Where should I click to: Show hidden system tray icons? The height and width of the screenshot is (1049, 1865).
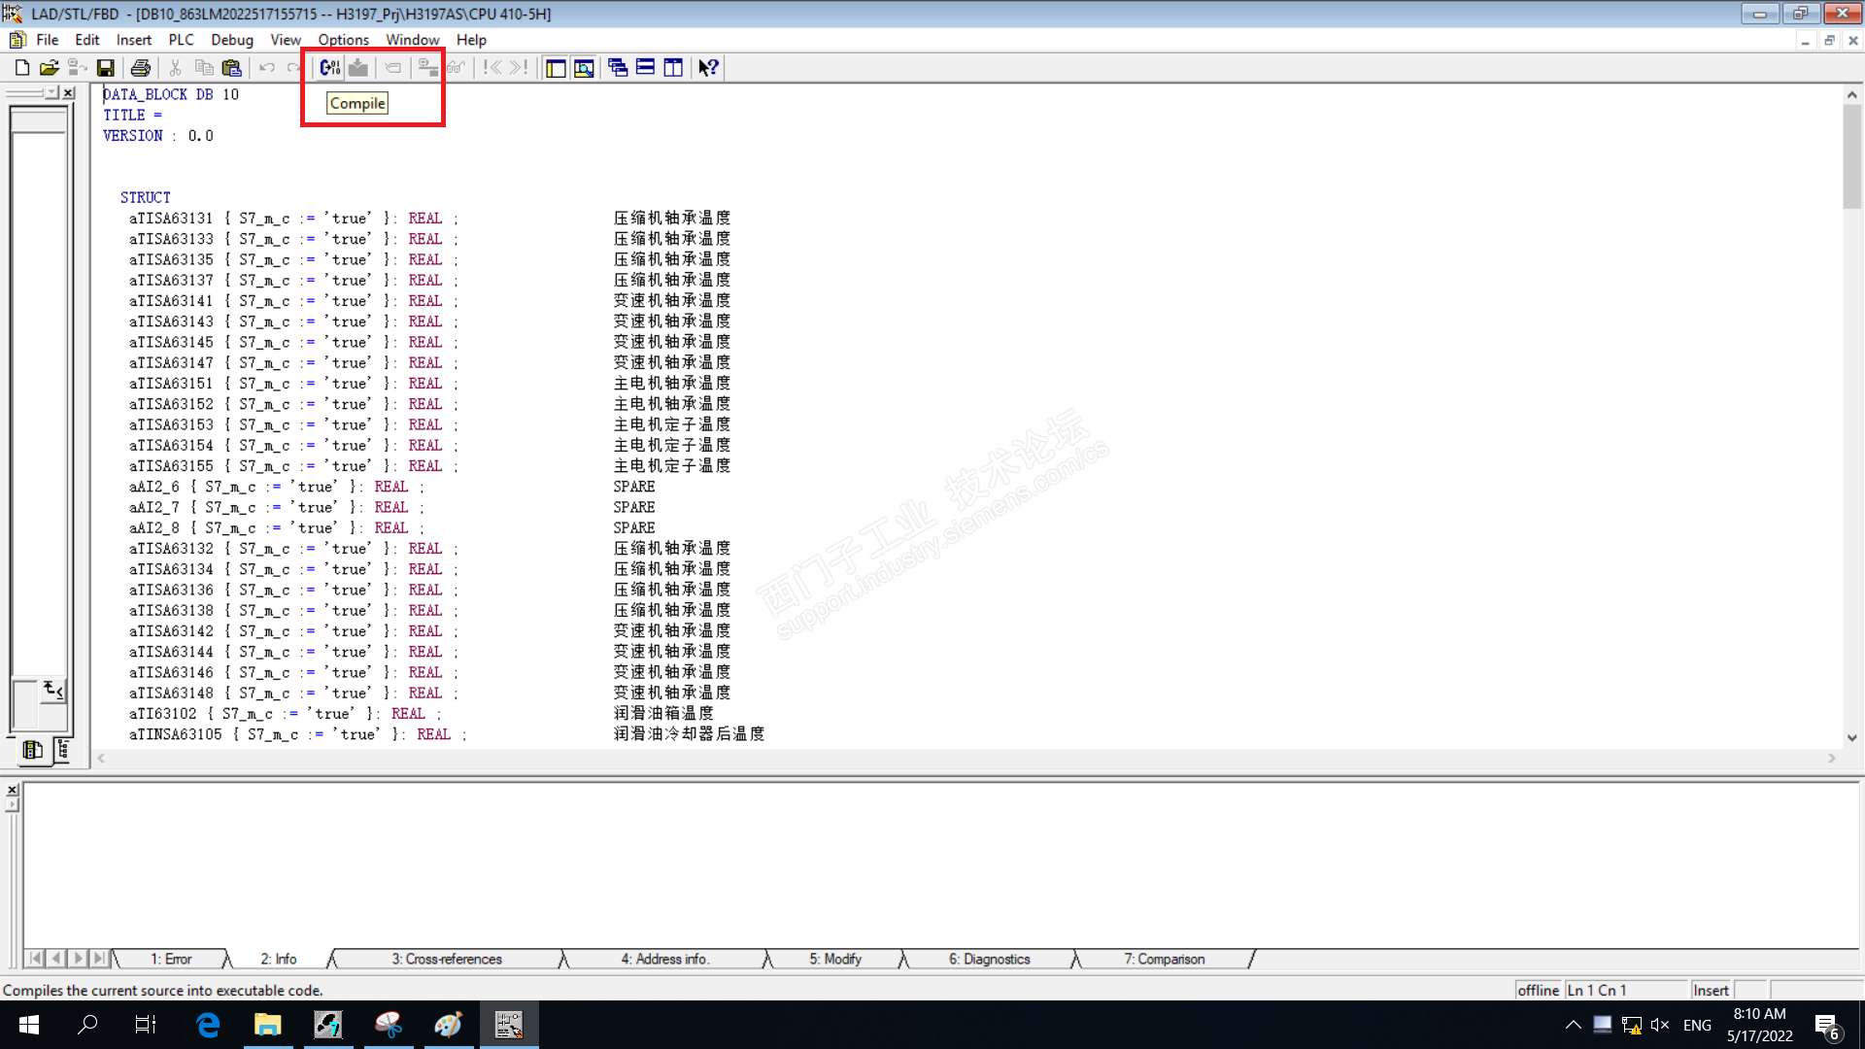click(1573, 1025)
